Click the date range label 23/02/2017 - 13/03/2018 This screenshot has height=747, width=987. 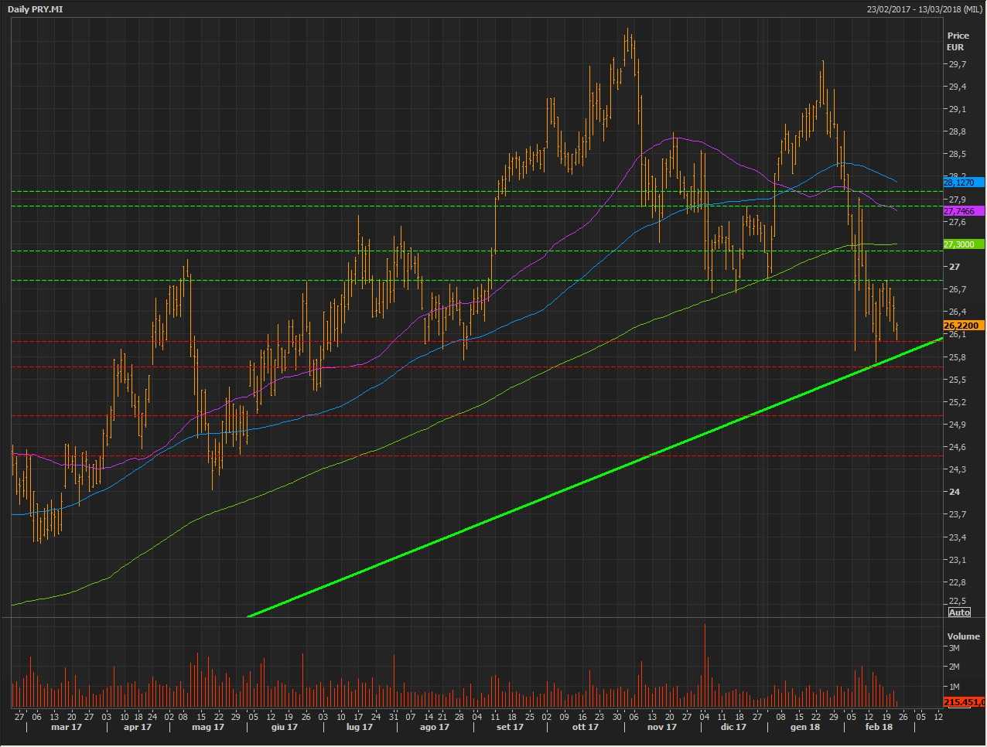tap(924, 9)
